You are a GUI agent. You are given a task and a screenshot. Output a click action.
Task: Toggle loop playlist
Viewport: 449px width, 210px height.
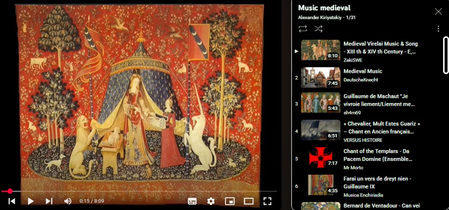(x=302, y=29)
